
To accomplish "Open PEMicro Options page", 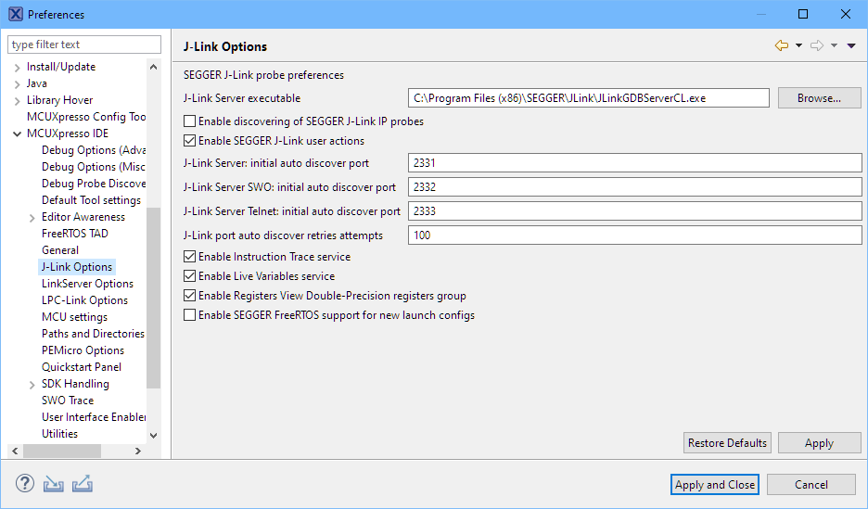I will pyautogui.click(x=83, y=350).
